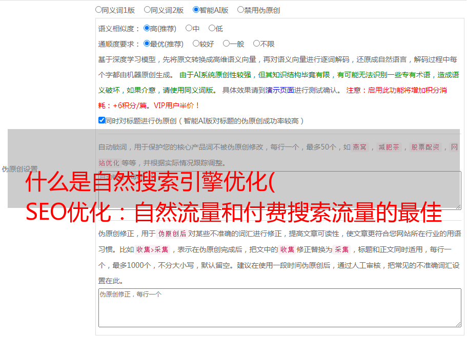Click the 减肥茶 example keyword tag
The height and width of the screenshot is (337, 467).
(x=389, y=147)
